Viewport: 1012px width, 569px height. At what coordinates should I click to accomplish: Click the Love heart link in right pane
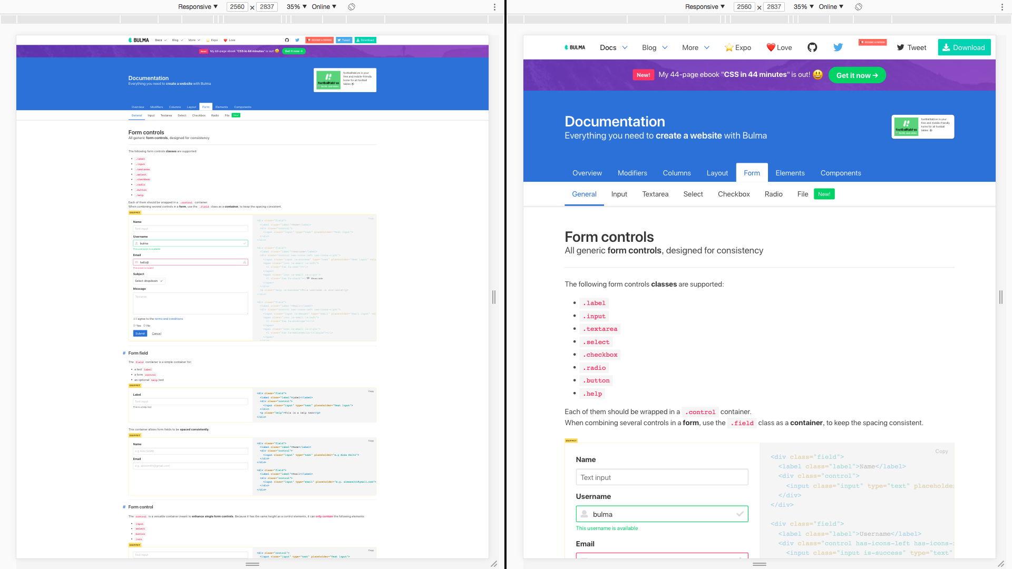779,47
